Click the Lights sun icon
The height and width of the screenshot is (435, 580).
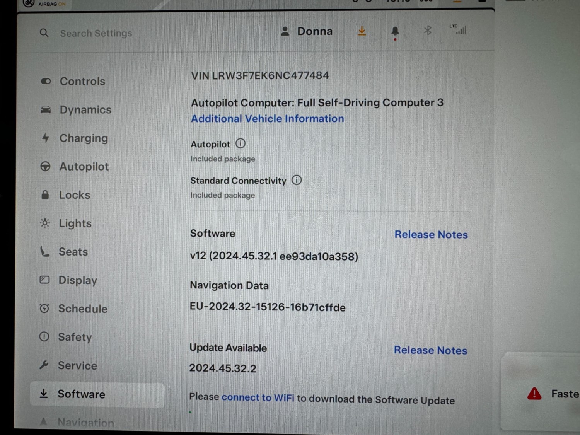coord(45,223)
